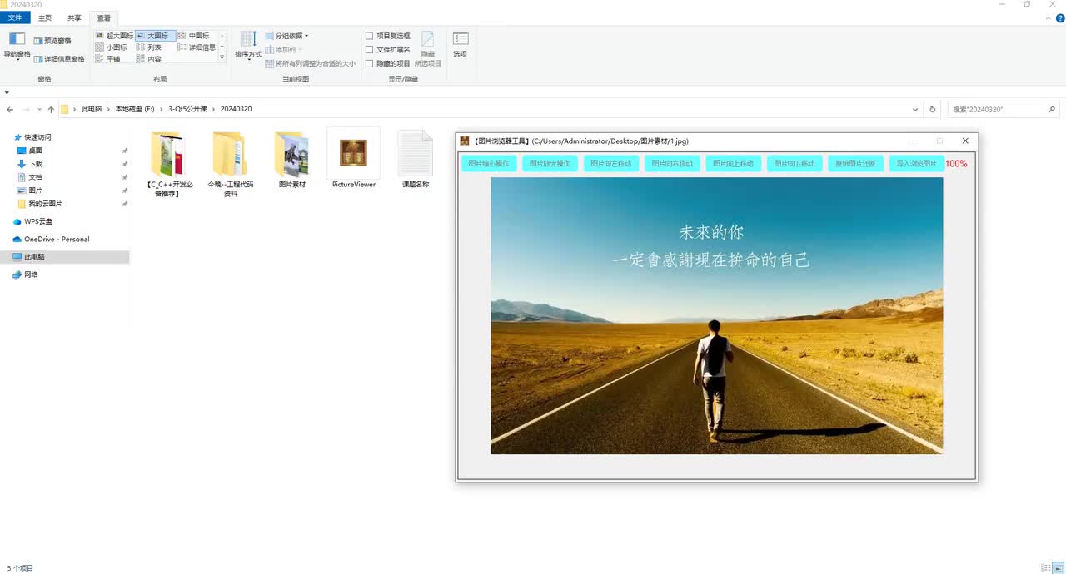Click the 图片向上移动 button

(x=733, y=164)
